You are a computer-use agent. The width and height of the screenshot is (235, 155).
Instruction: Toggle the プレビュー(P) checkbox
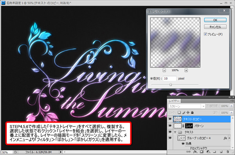206,34
